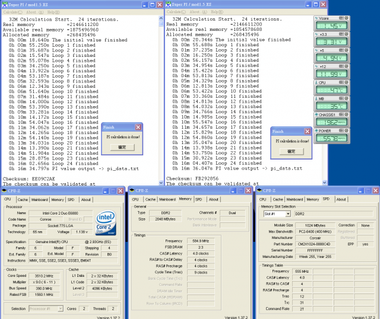Screen dimensions: 380x319
Task: Switch to the Mainboard tab in the CPU-Z Processor window
Action: point(40,200)
